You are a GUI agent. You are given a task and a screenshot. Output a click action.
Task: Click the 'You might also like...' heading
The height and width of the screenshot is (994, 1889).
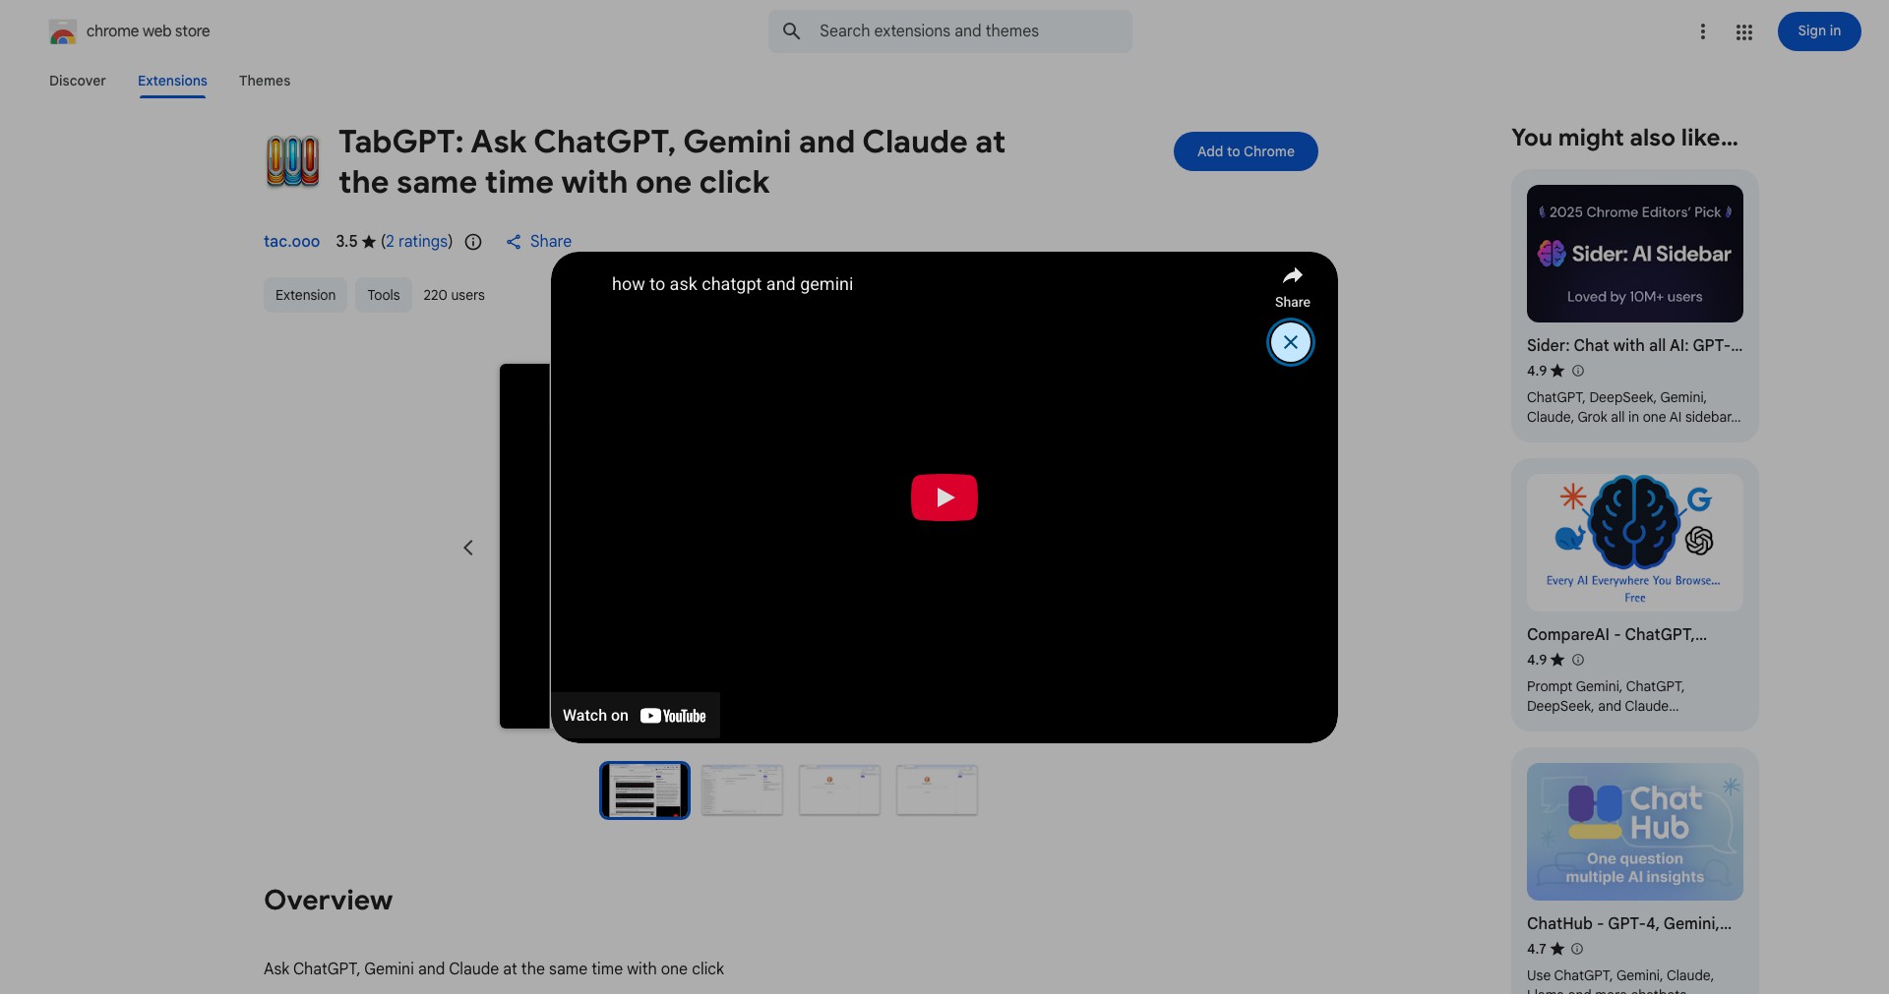[1624, 138]
